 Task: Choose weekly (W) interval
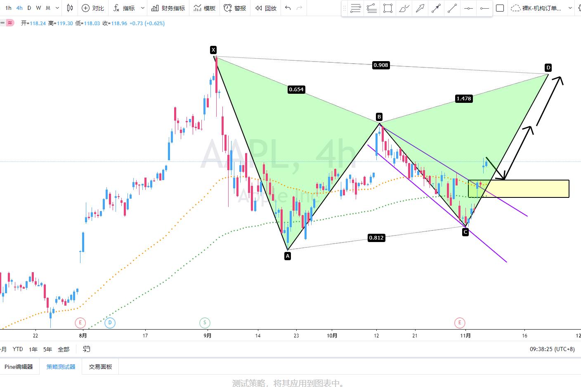38,8
